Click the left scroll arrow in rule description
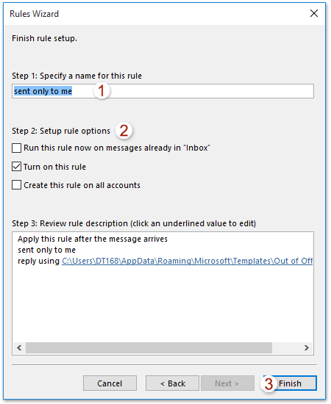331x404 pixels. 19,348
